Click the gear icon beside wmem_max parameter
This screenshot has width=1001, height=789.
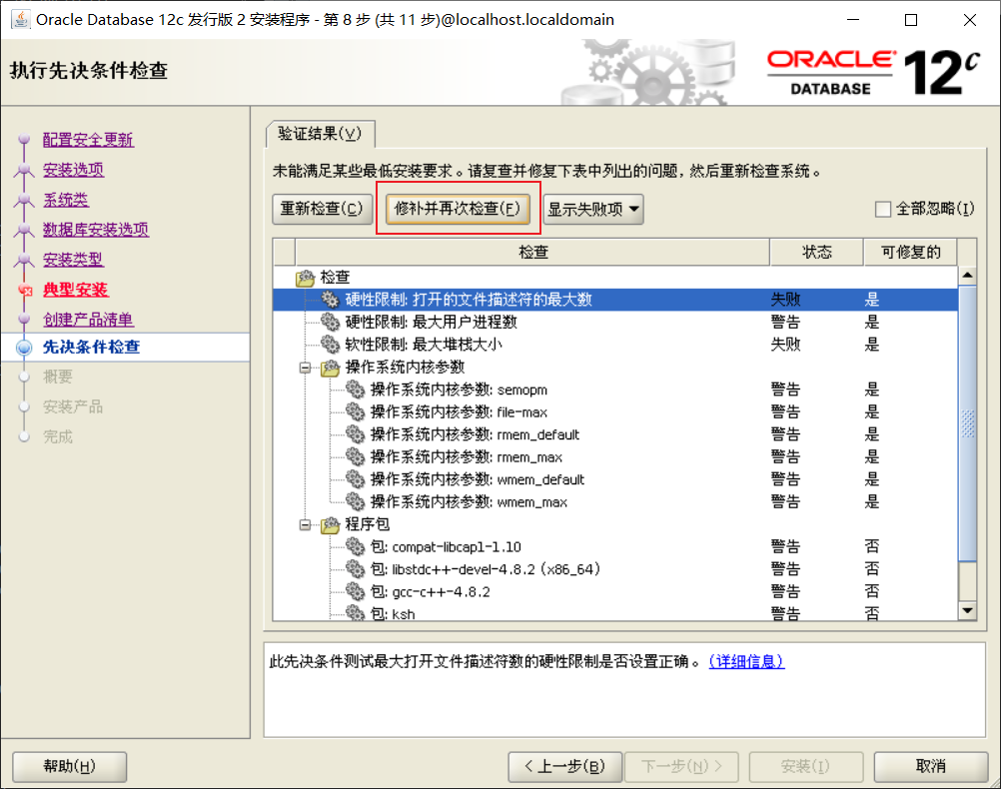coord(355,501)
